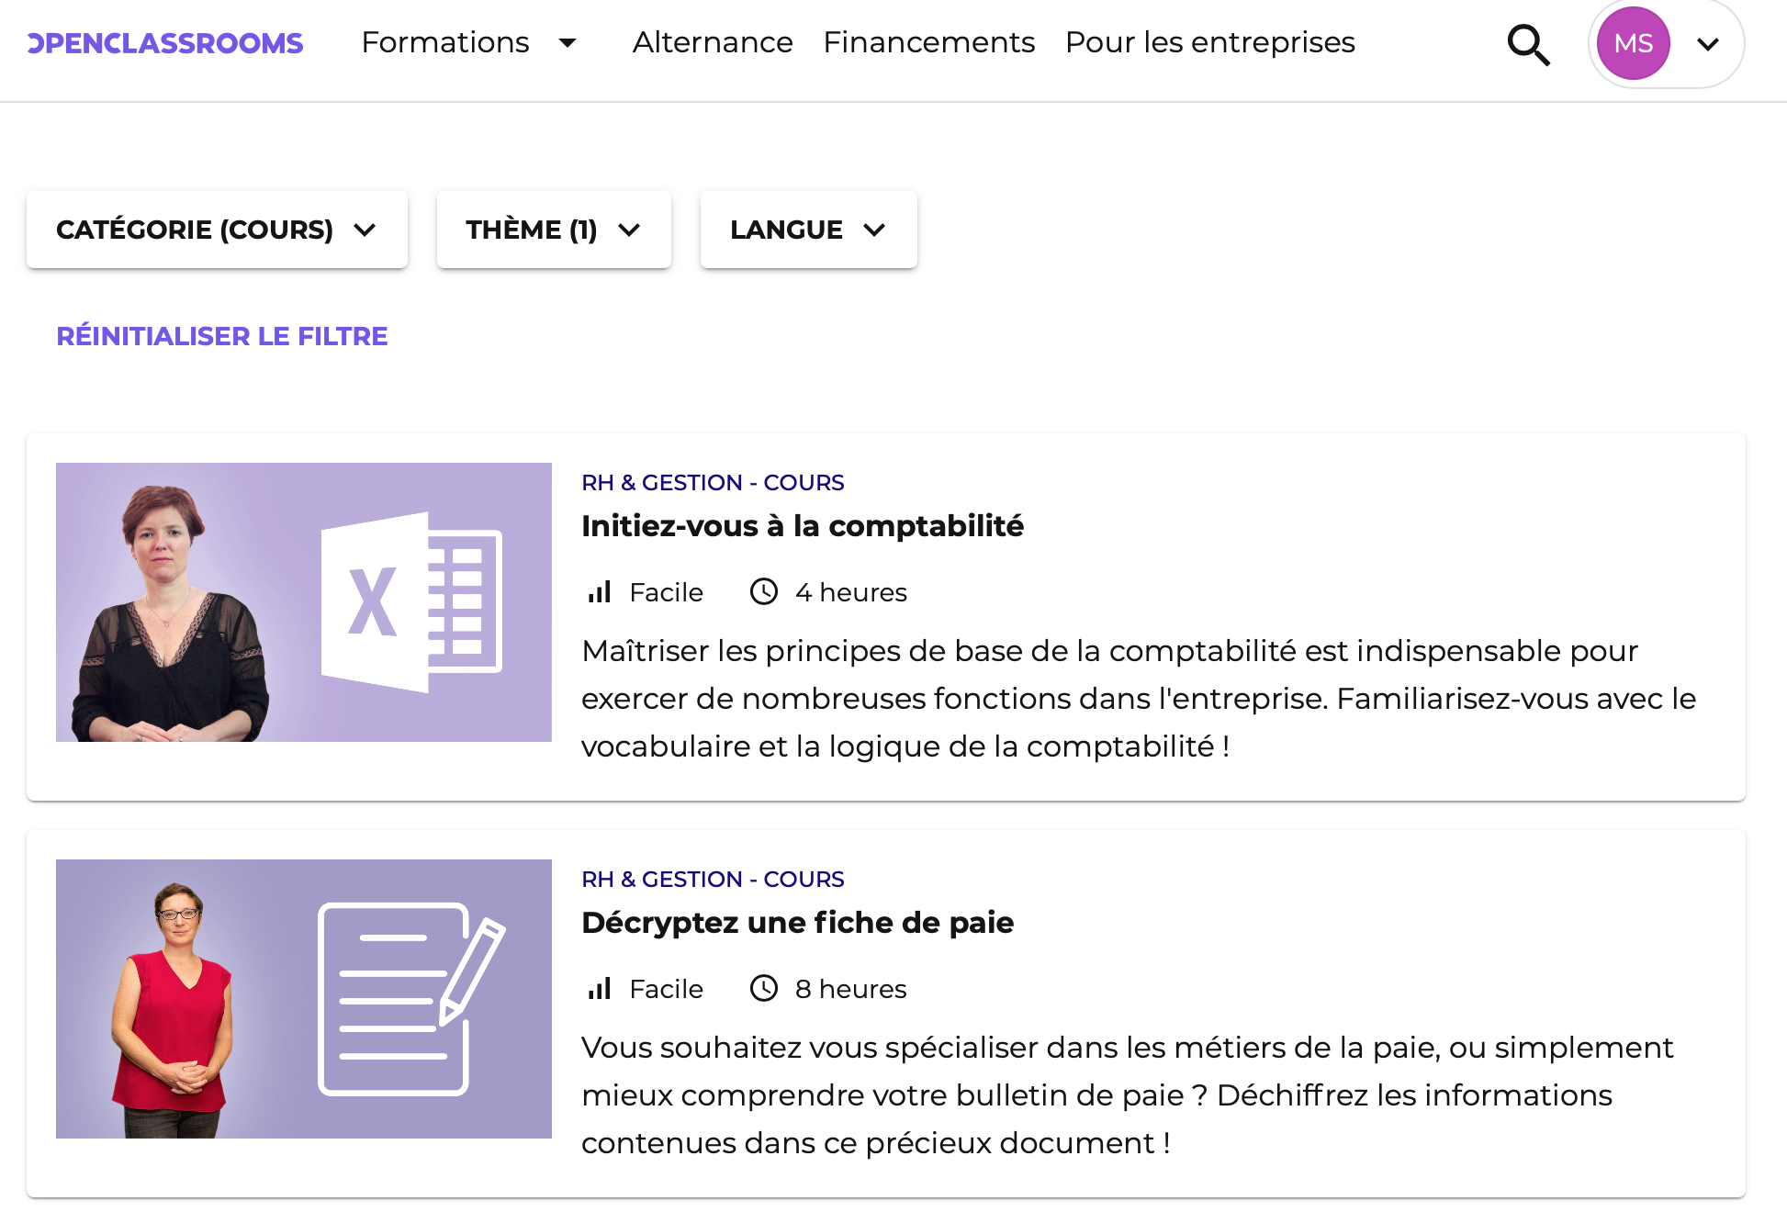Open Pour les entreprises link

(x=1209, y=42)
